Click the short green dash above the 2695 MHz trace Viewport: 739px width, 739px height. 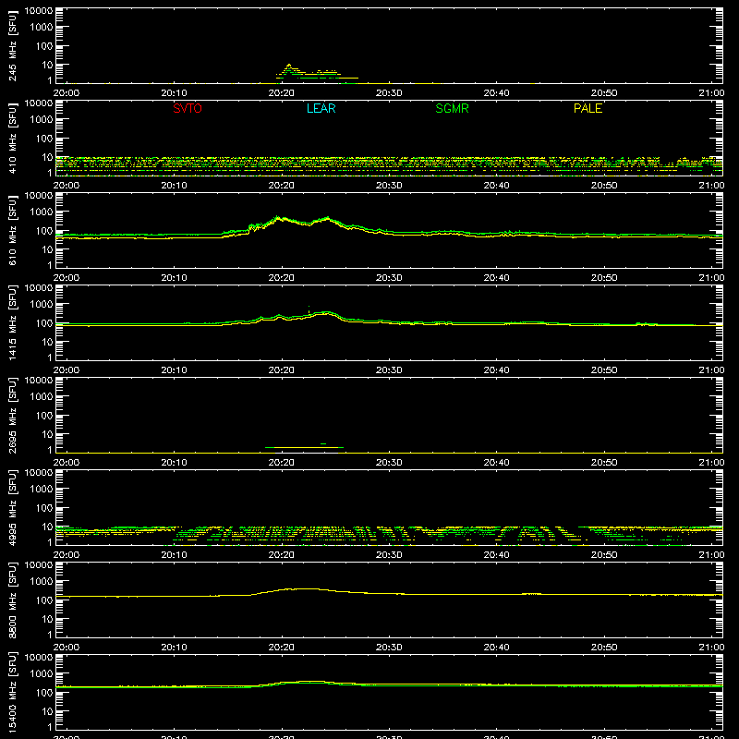pos(323,443)
